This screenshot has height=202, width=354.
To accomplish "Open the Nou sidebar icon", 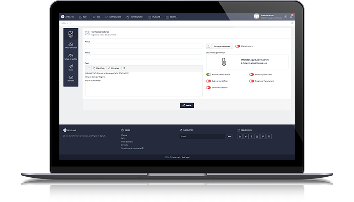I will 71,34.
